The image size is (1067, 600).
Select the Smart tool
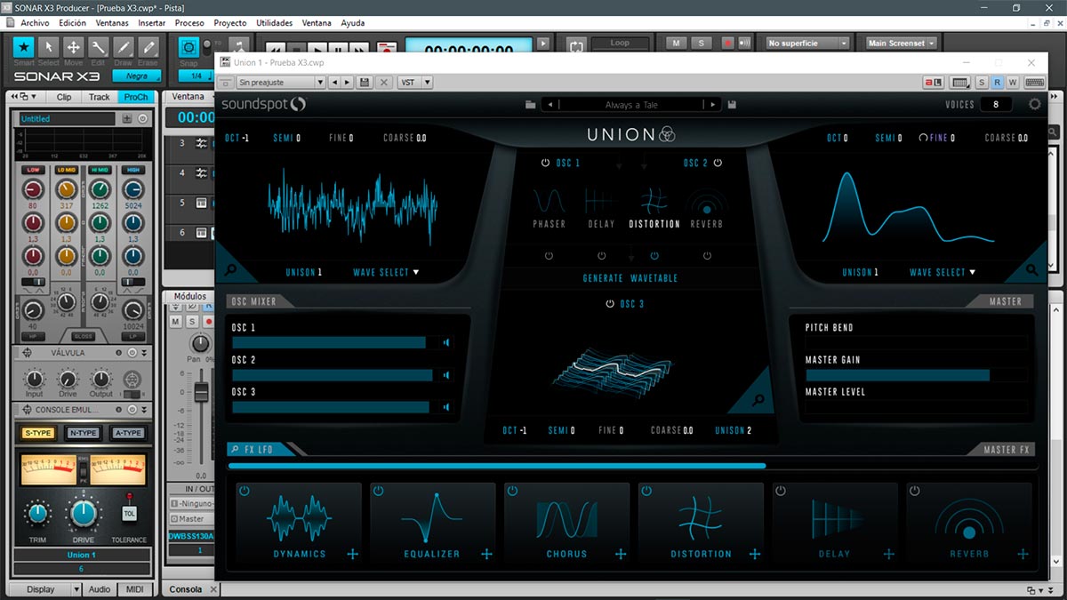(24, 47)
